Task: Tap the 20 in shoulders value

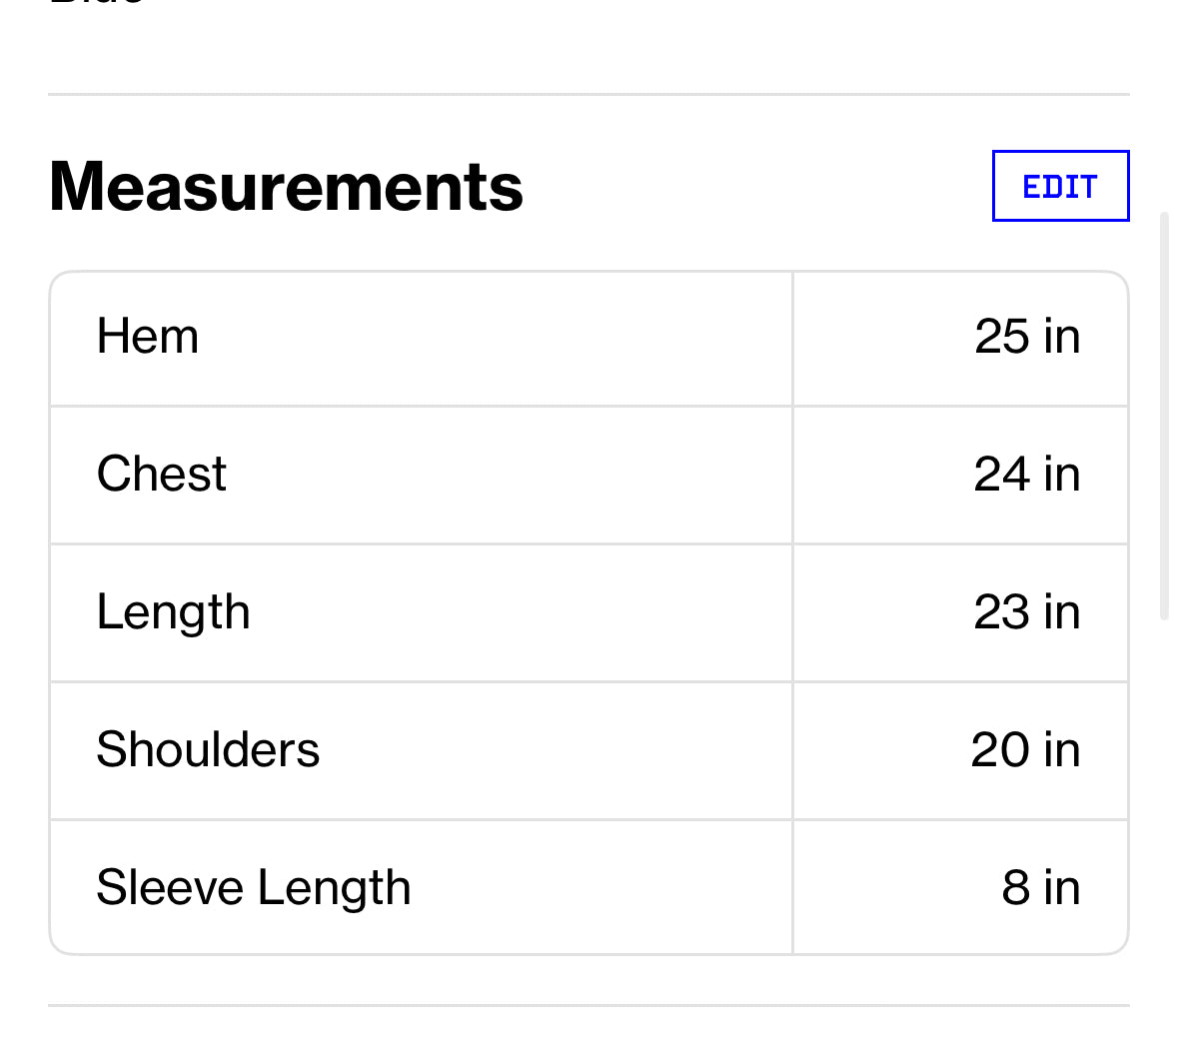Action: coord(1025,750)
